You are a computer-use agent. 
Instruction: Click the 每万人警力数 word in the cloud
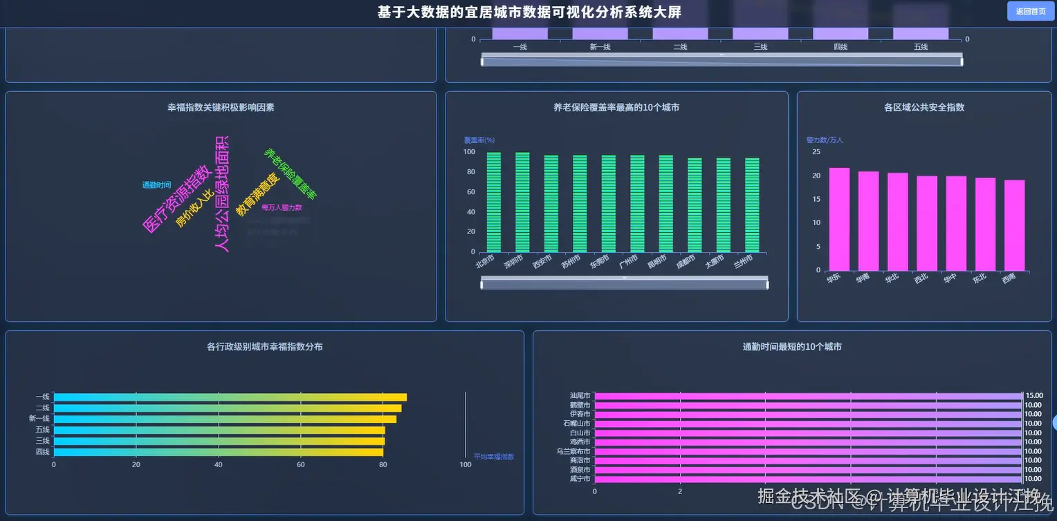tap(282, 207)
